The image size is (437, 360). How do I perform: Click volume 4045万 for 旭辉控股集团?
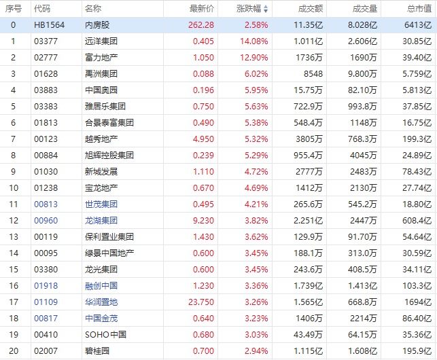[364, 155]
